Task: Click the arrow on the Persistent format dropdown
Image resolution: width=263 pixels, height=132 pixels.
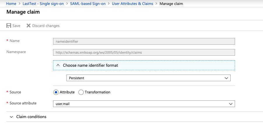Action: coord(226,78)
